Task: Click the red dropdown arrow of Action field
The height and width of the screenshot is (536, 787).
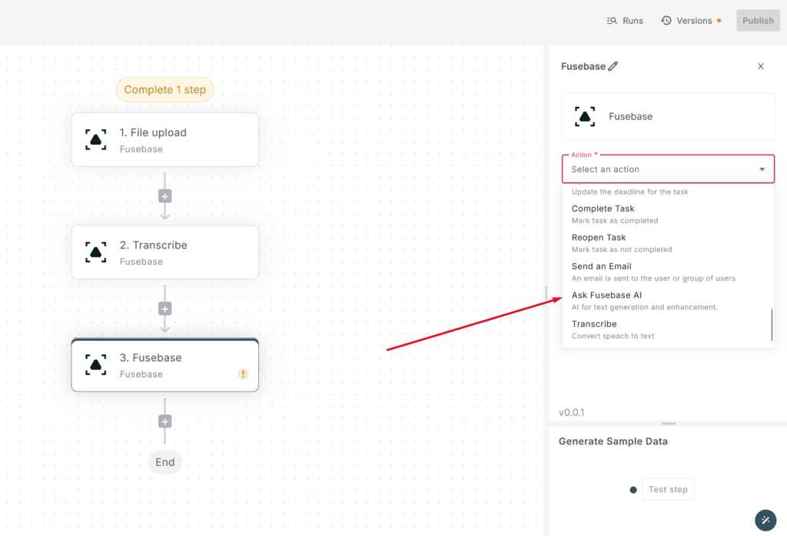Action: 762,169
